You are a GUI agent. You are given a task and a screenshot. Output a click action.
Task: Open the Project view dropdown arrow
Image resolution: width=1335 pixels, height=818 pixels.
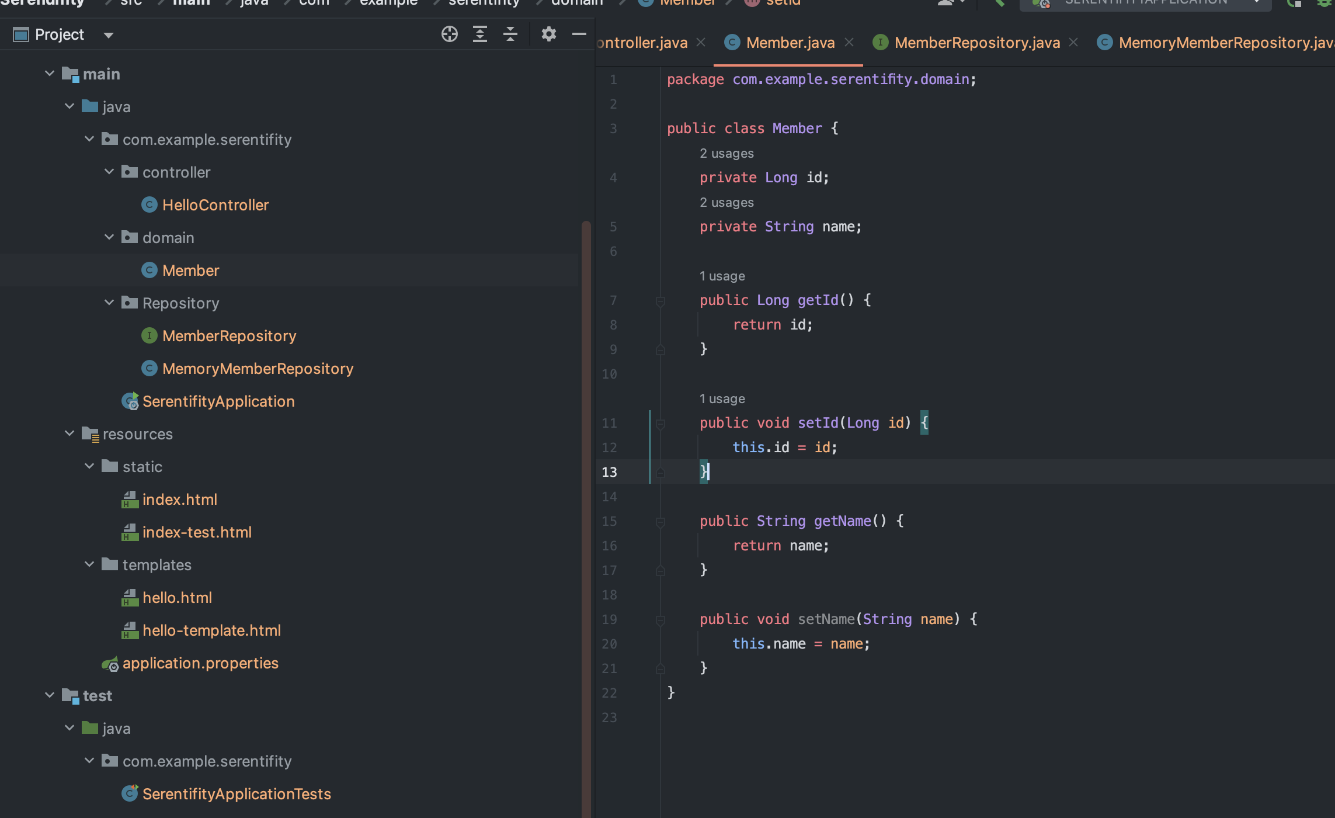pyautogui.click(x=109, y=35)
